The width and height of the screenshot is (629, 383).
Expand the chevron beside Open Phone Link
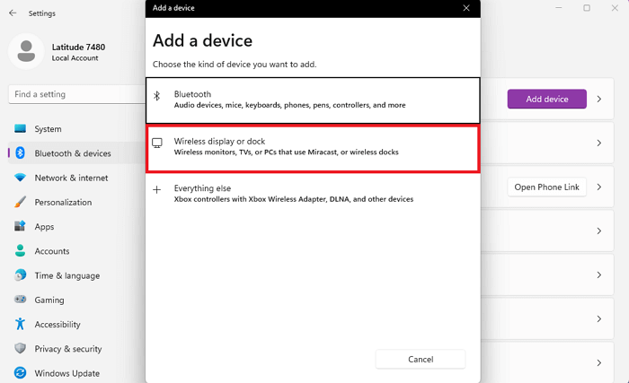pyautogui.click(x=599, y=187)
